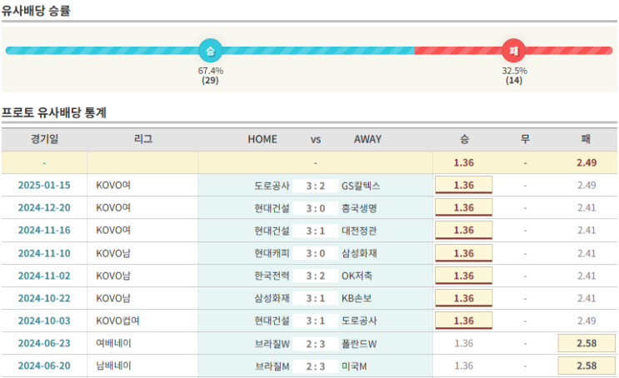Click the red 패 circle marker on the bar
The width and height of the screenshot is (619, 378).
pyautogui.click(x=513, y=51)
